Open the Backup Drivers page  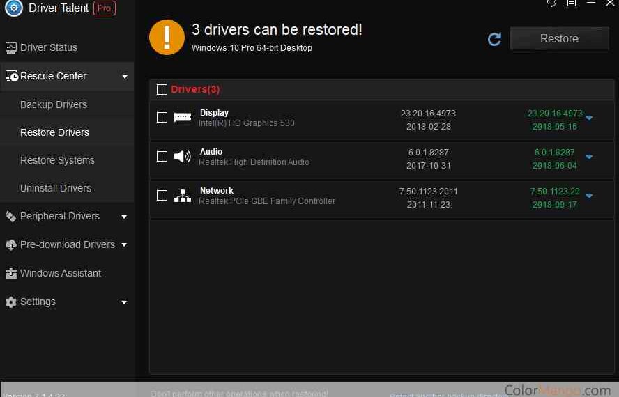pyautogui.click(x=54, y=104)
